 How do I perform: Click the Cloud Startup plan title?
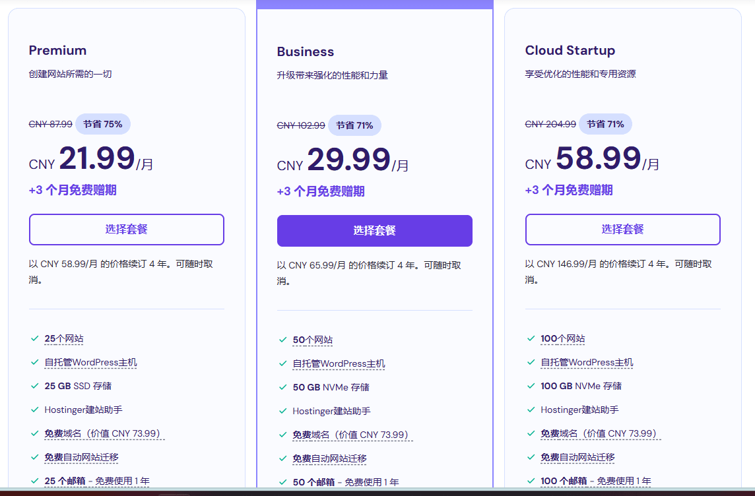(570, 51)
